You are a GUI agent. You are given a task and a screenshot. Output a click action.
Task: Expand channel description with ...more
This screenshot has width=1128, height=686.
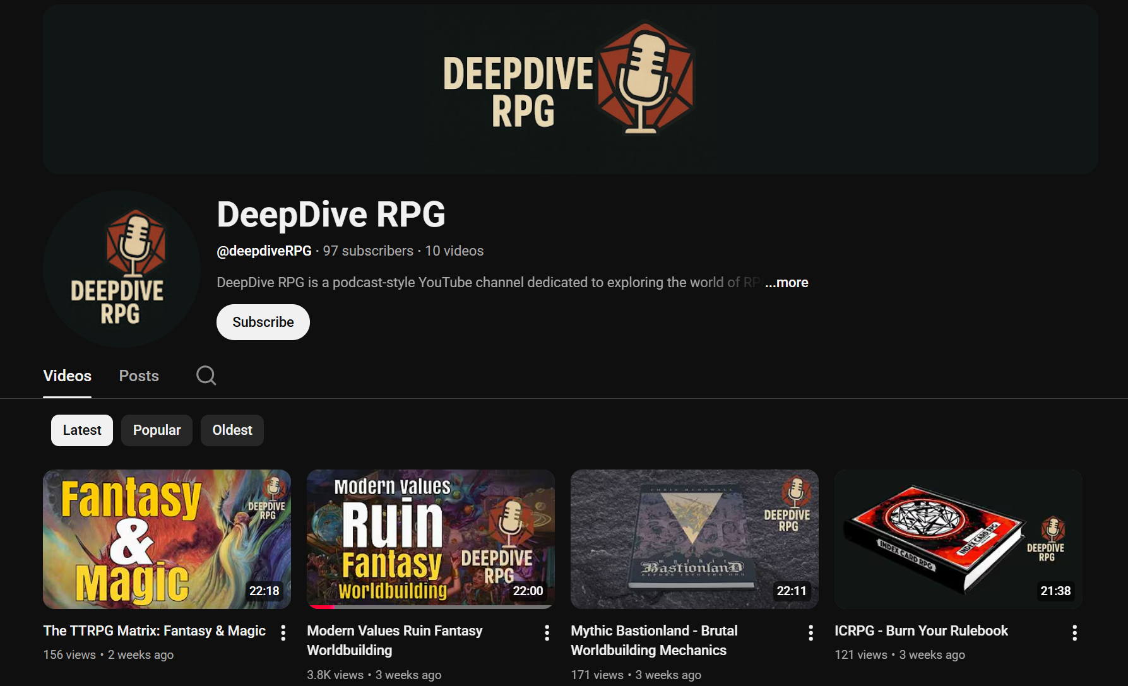coord(787,283)
